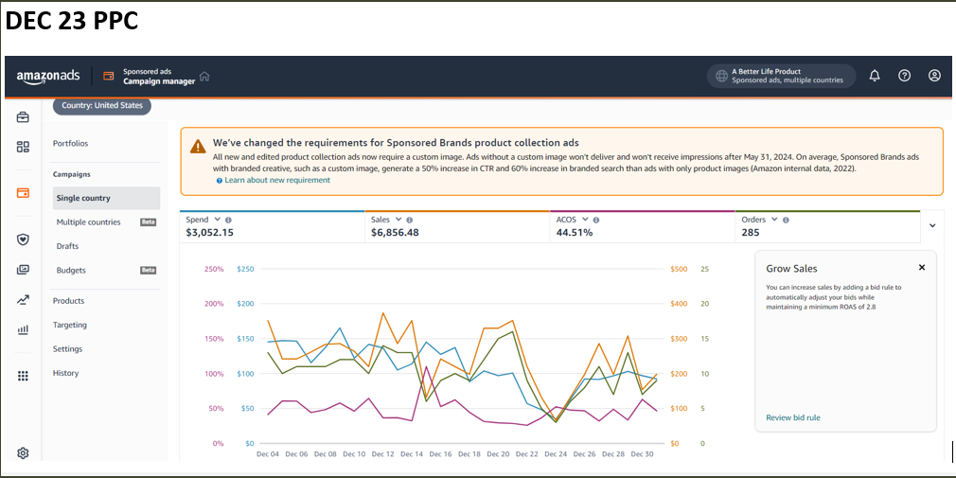This screenshot has height=478, width=956.
Task: Open the settings gear icon at bottom-left
Action: click(x=23, y=453)
